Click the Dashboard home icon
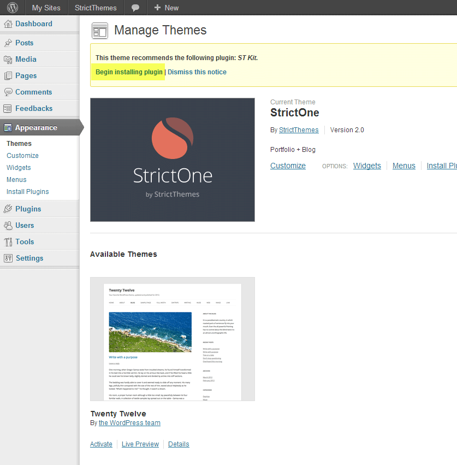Viewport: 457px width, 465px height. click(8, 24)
